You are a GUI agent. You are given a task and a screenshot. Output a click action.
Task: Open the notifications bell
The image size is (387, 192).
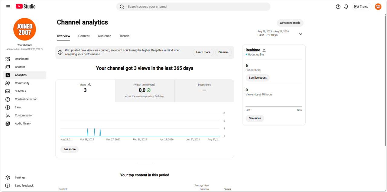346,7
